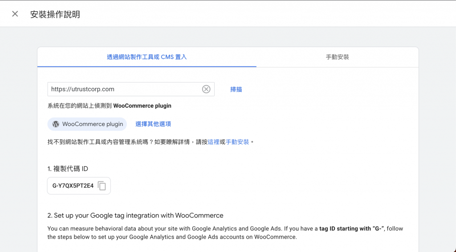Screen dimensions: 456x252
Task: Copy the tag ID G-Y7QX5PT2E4
Action: click(102, 185)
